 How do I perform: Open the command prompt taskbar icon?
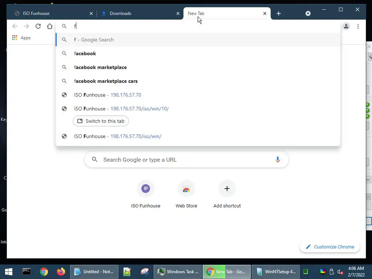pyautogui.click(x=26, y=272)
